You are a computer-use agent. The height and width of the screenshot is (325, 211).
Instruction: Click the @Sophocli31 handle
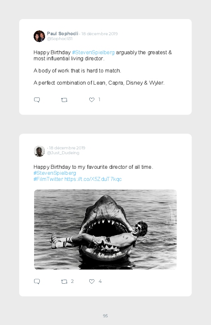click(60, 39)
